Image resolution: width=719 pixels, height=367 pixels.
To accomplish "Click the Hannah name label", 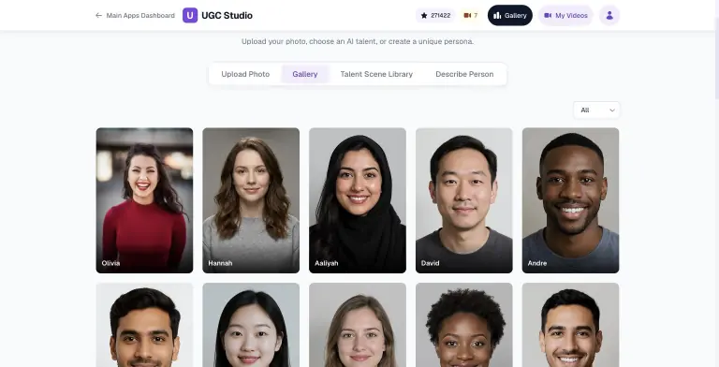I will pyautogui.click(x=220, y=263).
